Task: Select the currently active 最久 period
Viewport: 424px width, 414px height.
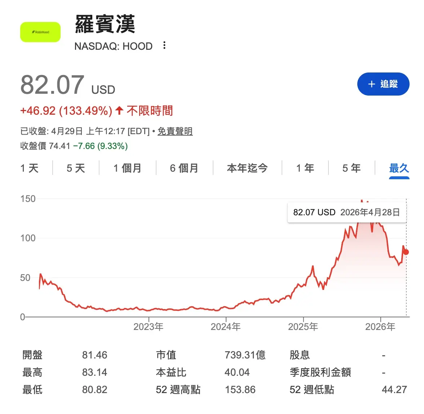Action: [399, 168]
